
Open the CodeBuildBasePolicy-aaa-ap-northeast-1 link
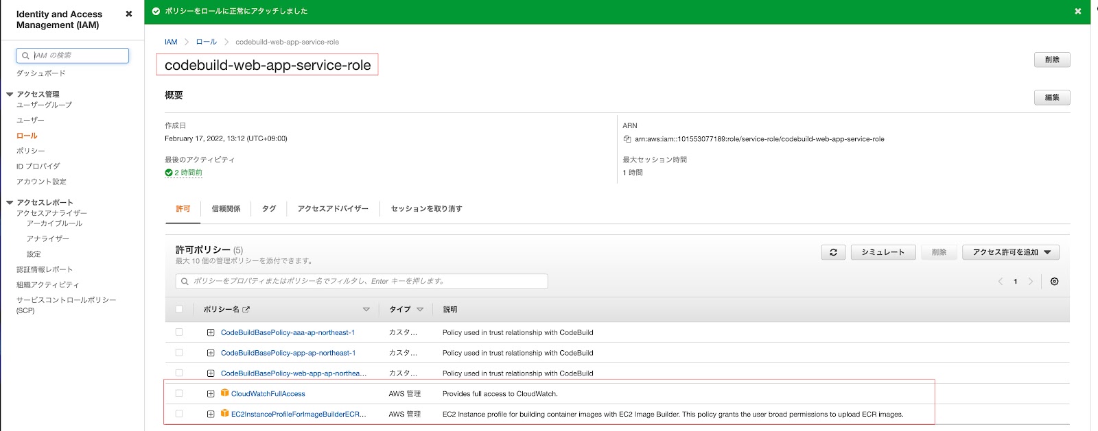pos(288,332)
